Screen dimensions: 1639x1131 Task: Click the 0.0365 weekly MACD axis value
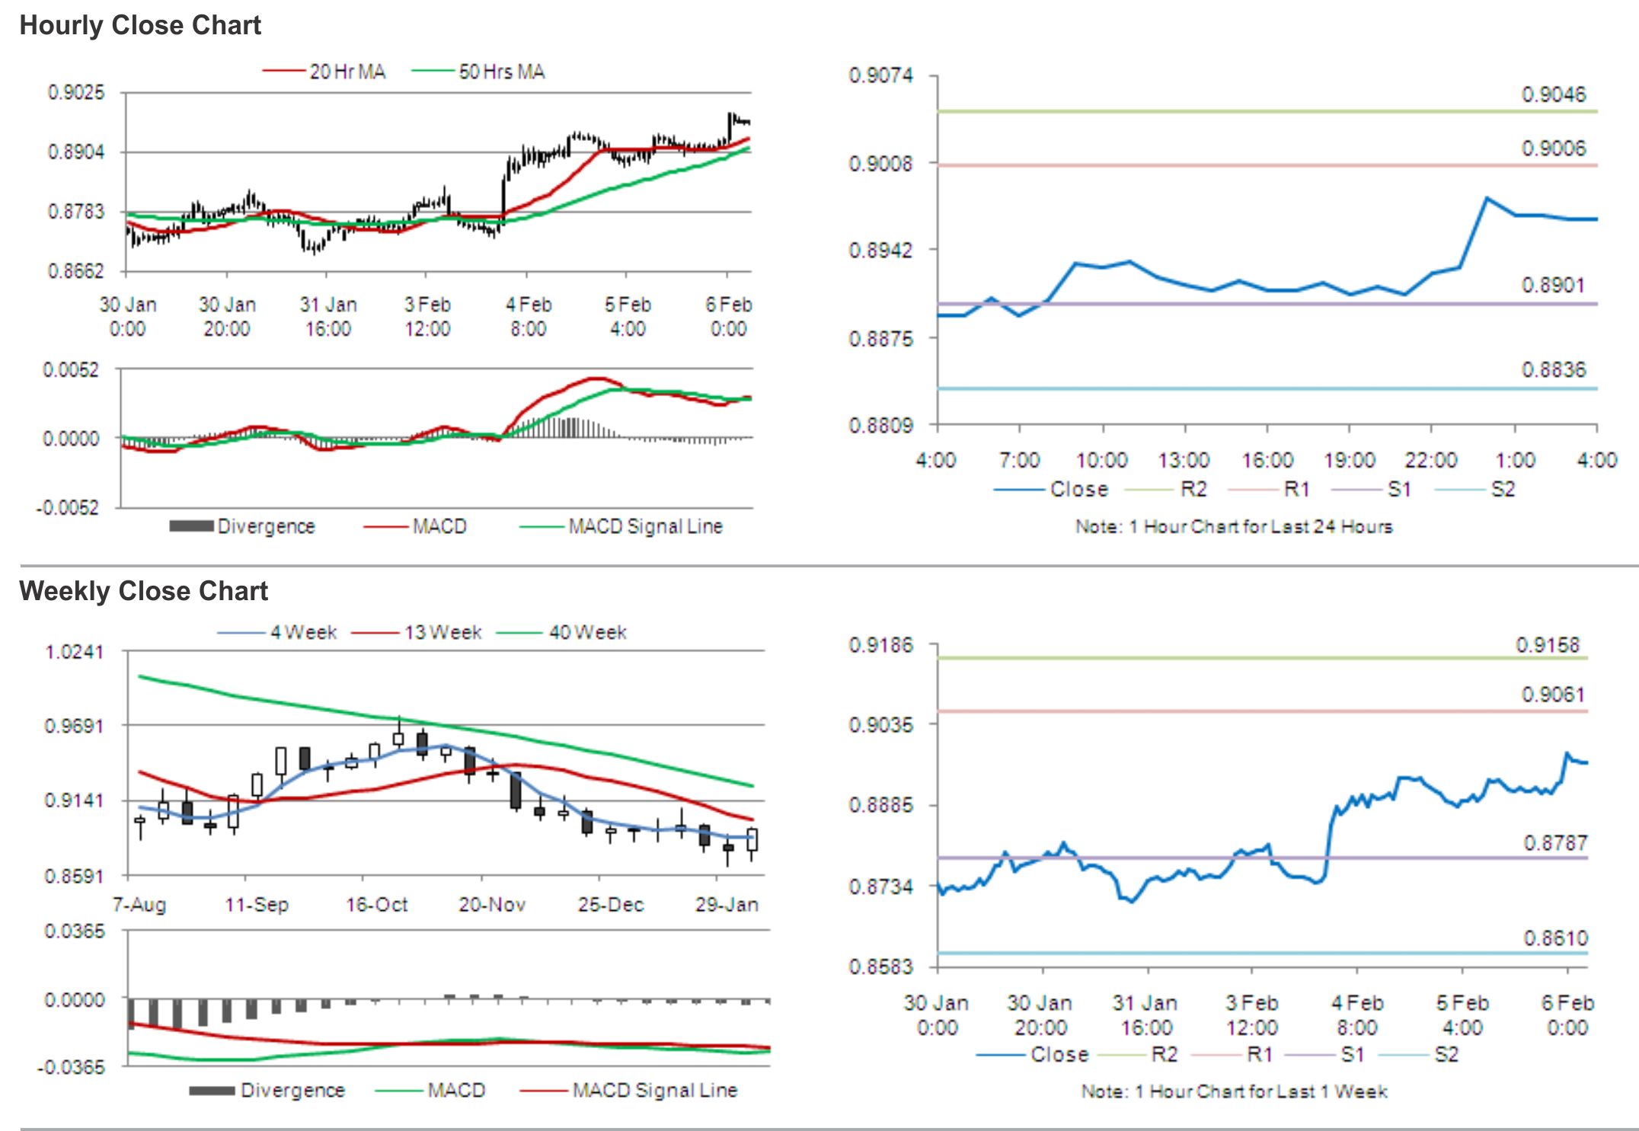pyautogui.click(x=74, y=931)
